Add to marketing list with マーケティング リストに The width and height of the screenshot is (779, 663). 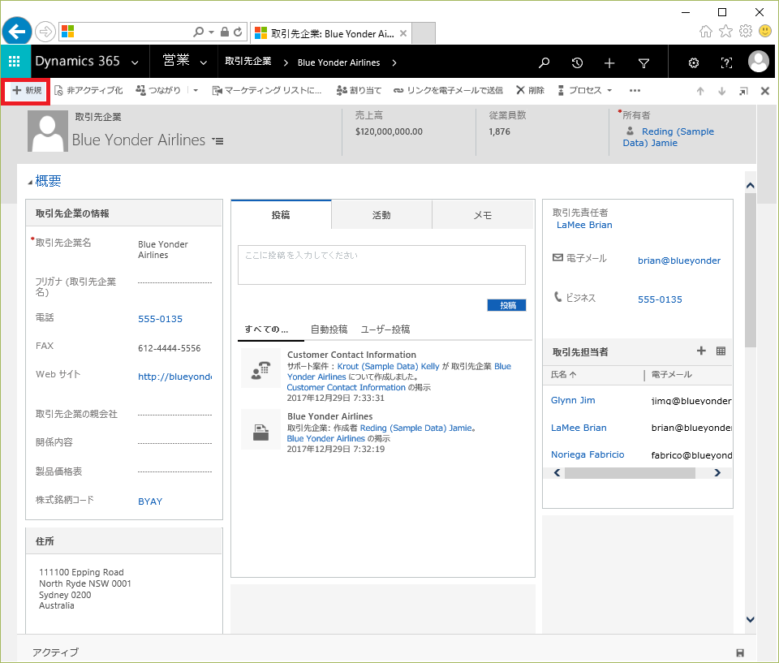pos(267,90)
